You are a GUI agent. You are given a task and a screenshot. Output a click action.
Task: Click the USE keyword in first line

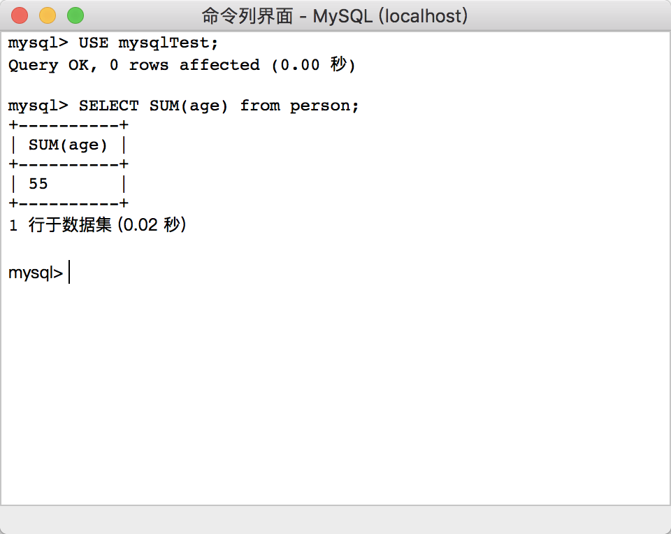click(93, 43)
